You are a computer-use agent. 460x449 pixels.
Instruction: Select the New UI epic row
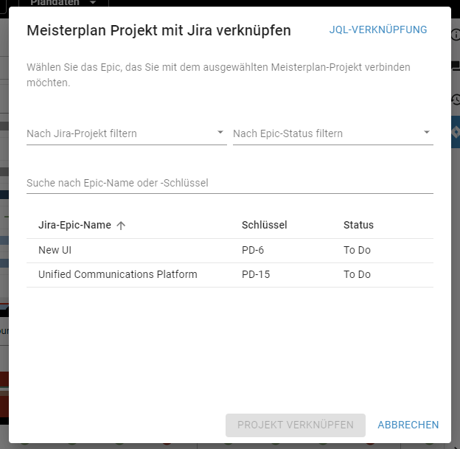click(230, 251)
